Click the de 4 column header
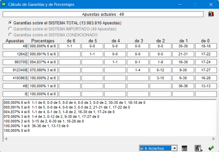This screenshot has width=219, height=152. click(116, 41)
